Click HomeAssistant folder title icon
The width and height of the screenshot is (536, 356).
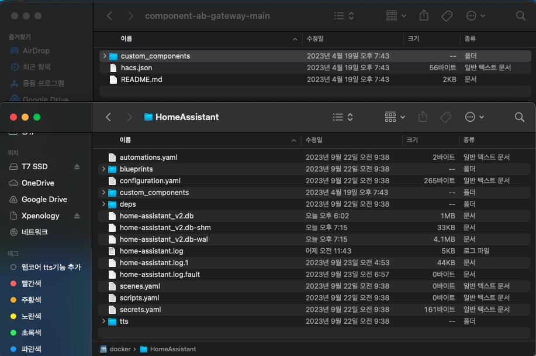[148, 117]
